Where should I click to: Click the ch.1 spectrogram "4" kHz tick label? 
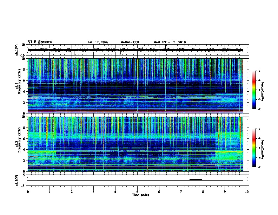pos(24,92)
